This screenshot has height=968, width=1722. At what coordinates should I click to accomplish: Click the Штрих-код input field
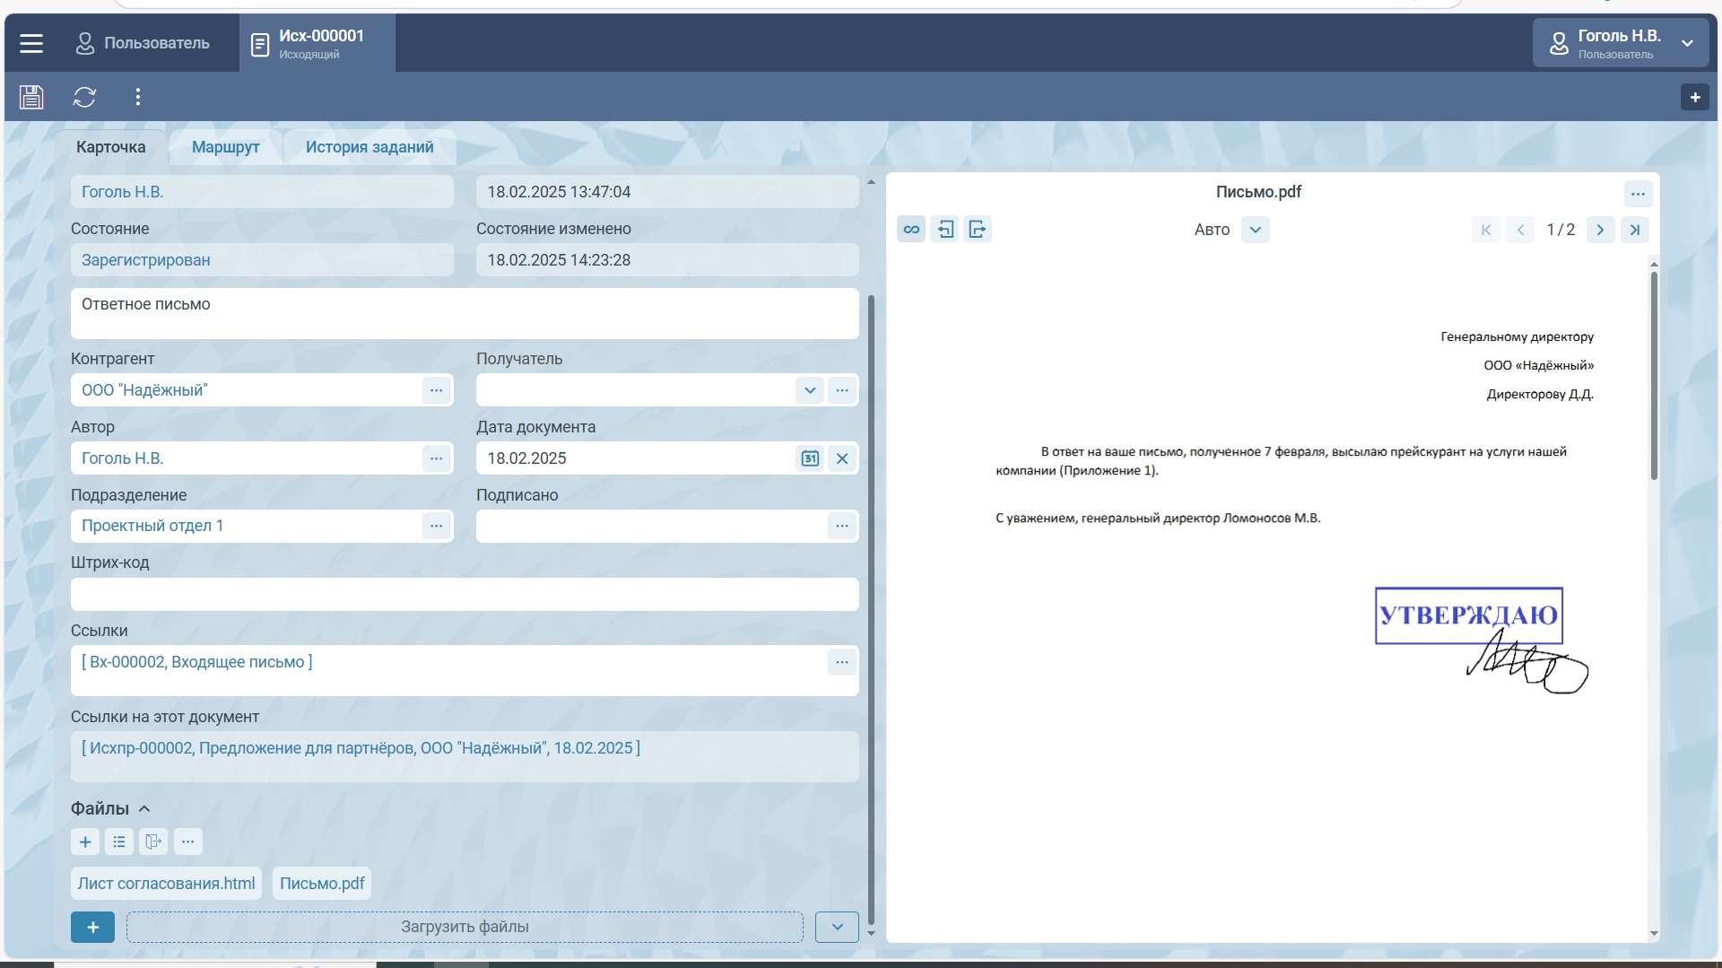(x=464, y=594)
